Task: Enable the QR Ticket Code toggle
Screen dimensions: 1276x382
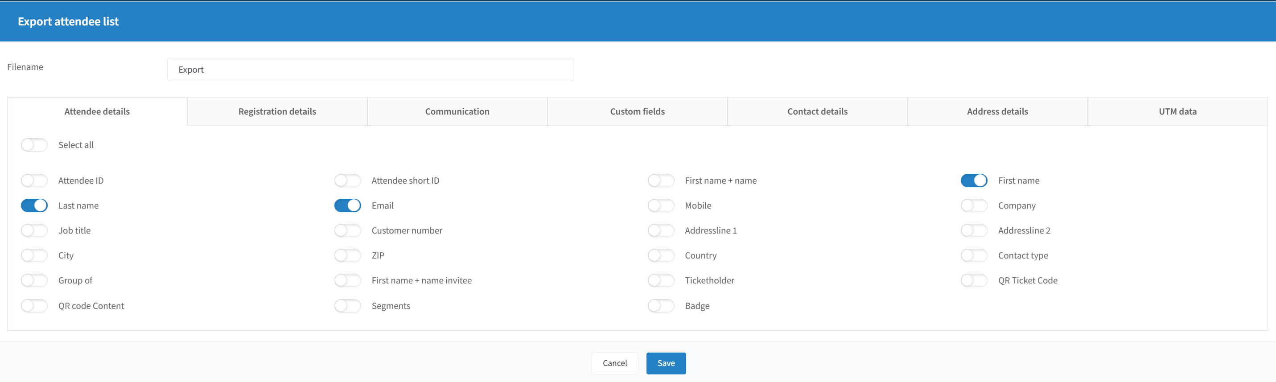Action: tap(974, 280)
